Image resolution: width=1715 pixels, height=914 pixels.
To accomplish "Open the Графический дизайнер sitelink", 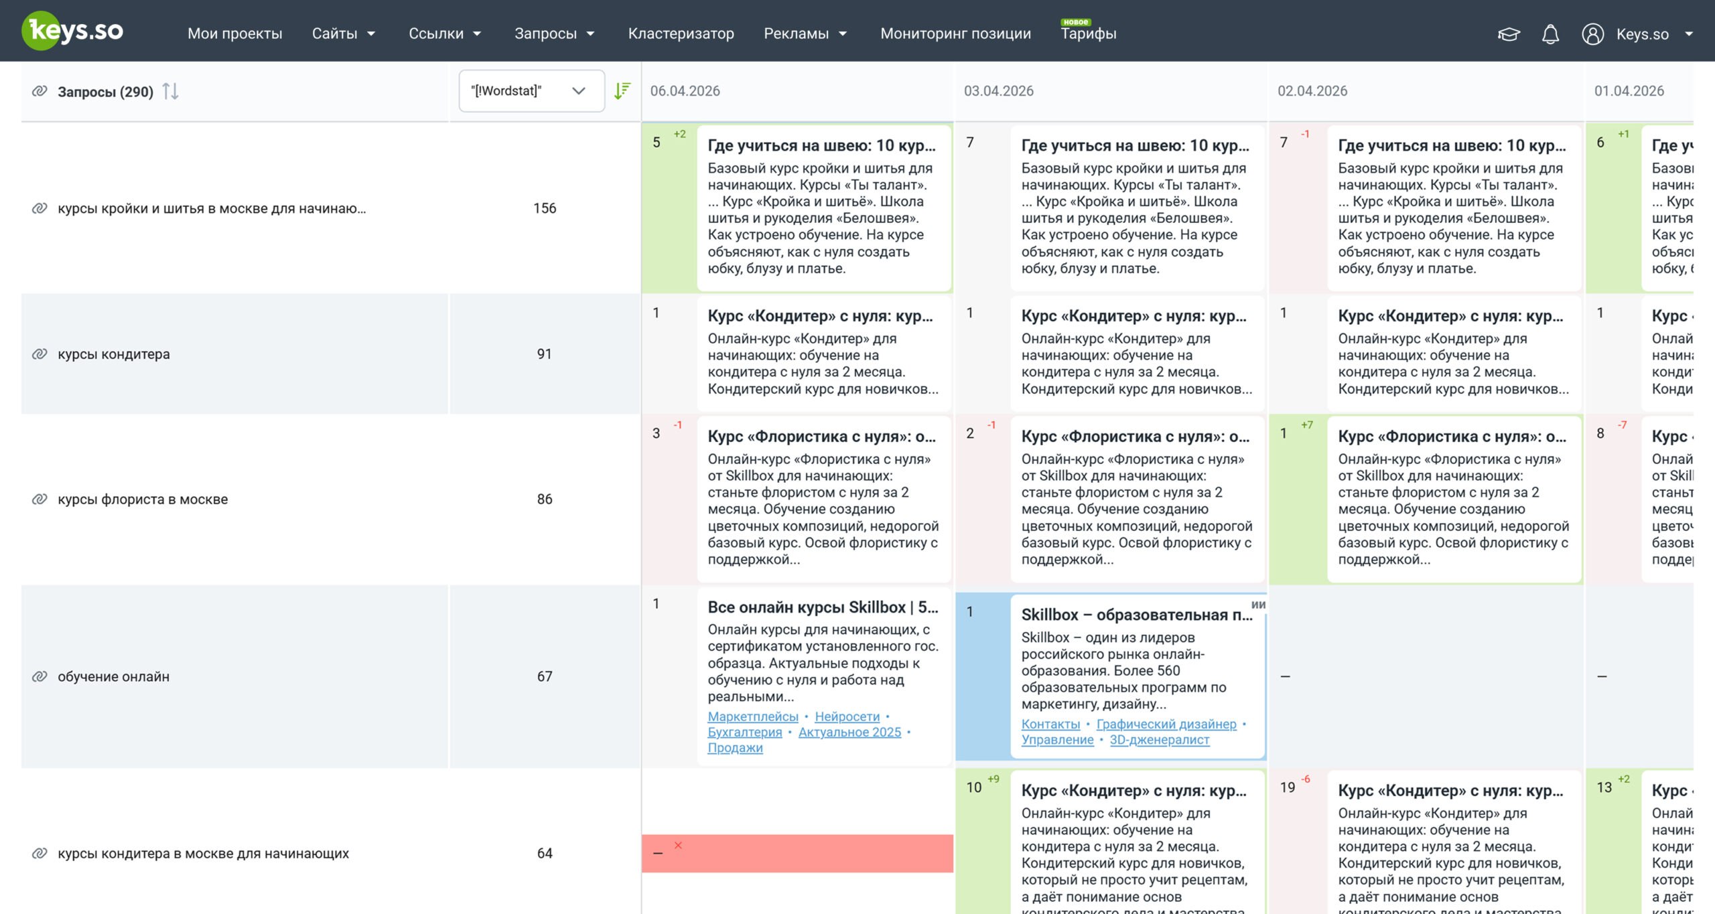I will (x=1166, y=724).
